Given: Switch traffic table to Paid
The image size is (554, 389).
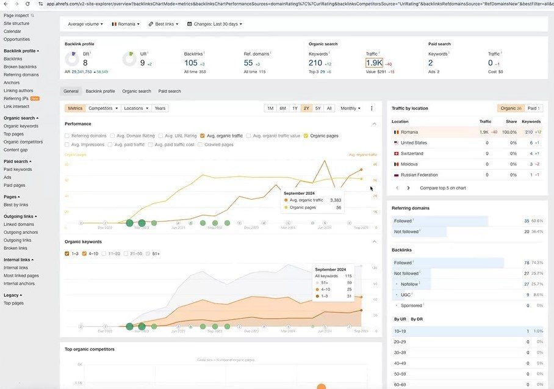Looking at the screenshot, I should 532,108.
